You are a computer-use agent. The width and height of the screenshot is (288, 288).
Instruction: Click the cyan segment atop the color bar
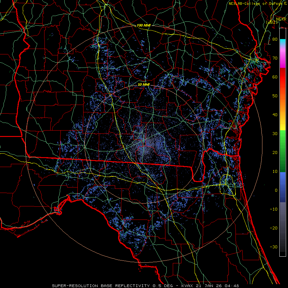[x=283, y=41]
